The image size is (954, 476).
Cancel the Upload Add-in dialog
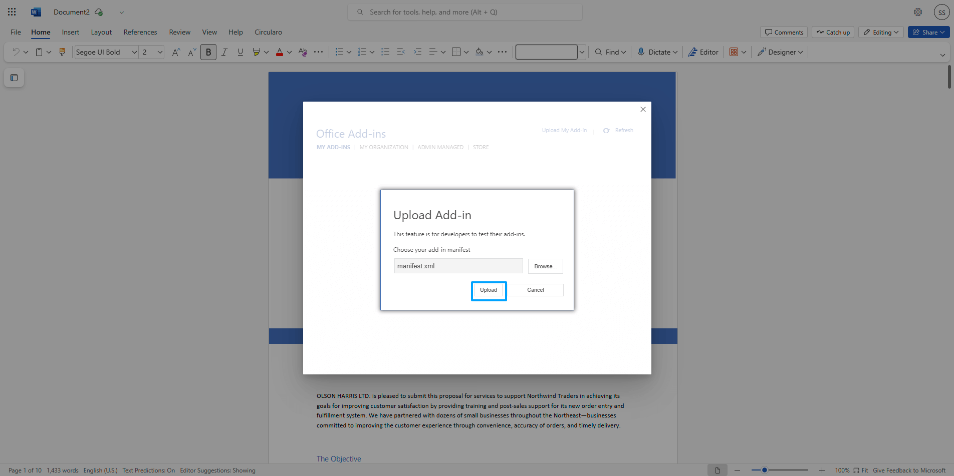(x=536, y=290)
